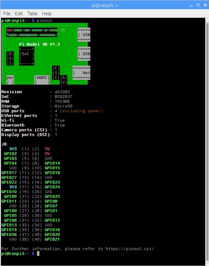Close the terminal window

click(x=205, y=5)
